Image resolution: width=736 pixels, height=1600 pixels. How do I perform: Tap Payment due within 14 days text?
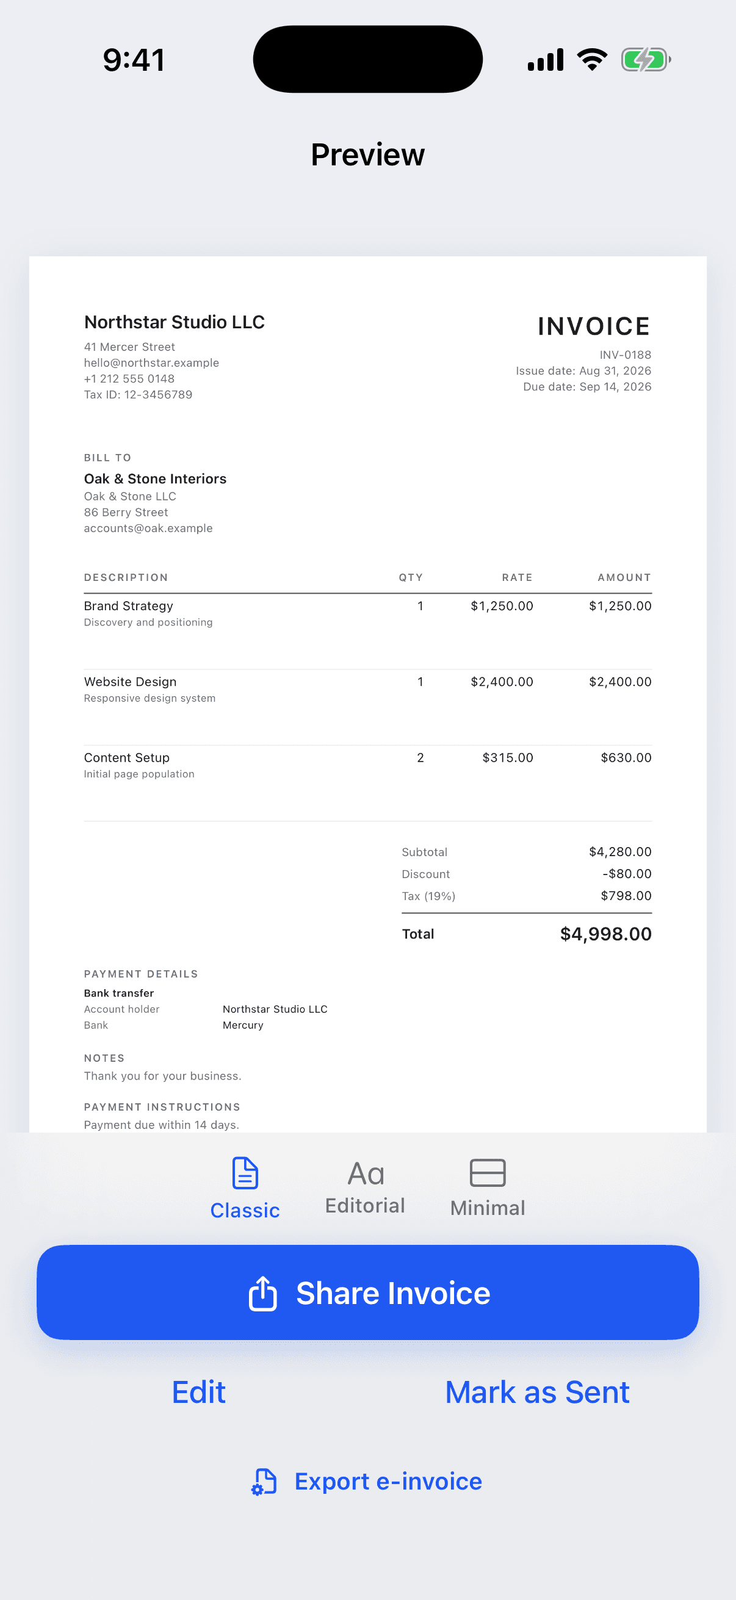coord(162,1125)
